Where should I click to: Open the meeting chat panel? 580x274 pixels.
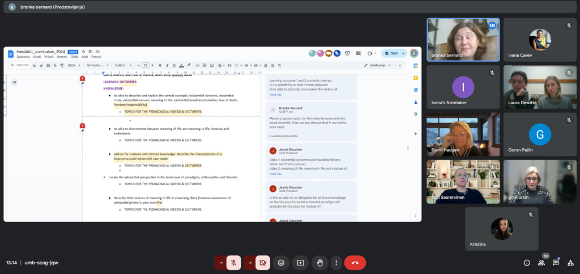click(556, 263)
